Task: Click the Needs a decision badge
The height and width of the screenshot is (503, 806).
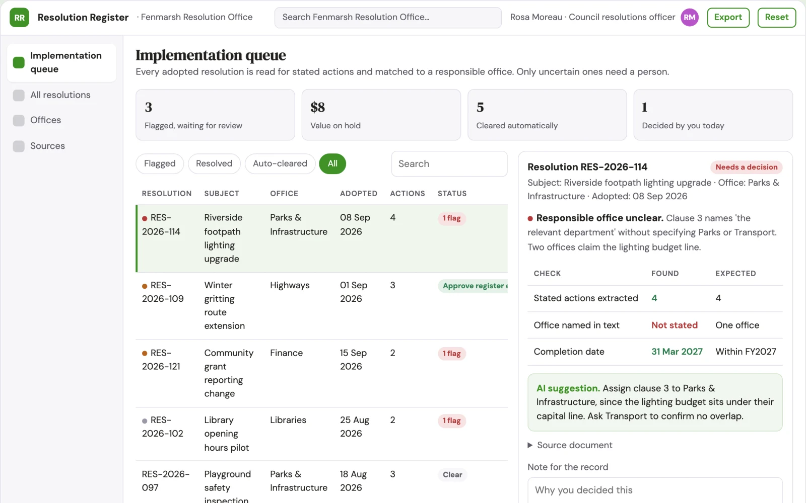Action: point(747,167)
